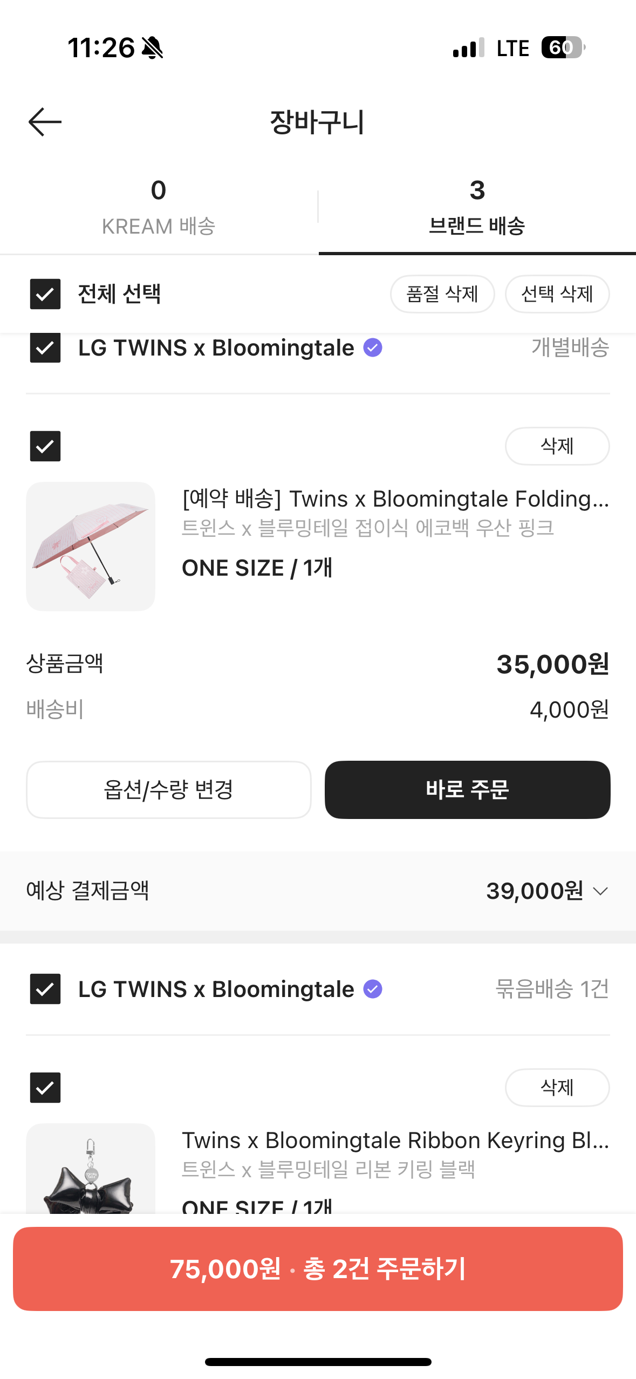Expand the 예상 결제금액 39,000원 chevron
Image resolution: width=636 pixels, height=1379 pixels.
pyautogui.click(x=600, y=891)
